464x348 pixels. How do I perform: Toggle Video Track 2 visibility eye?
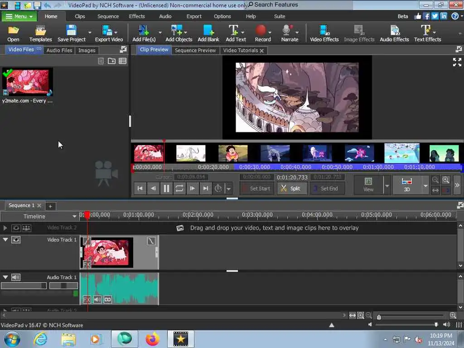point(16,228)
